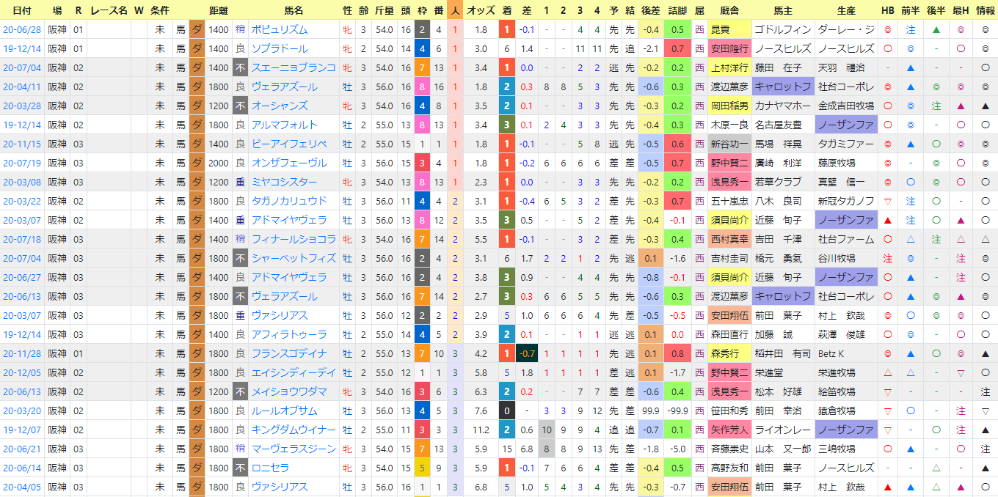Select trainer cell 矢作芳人
Viewport: 998px width, 497px height.
pos(729,430)
